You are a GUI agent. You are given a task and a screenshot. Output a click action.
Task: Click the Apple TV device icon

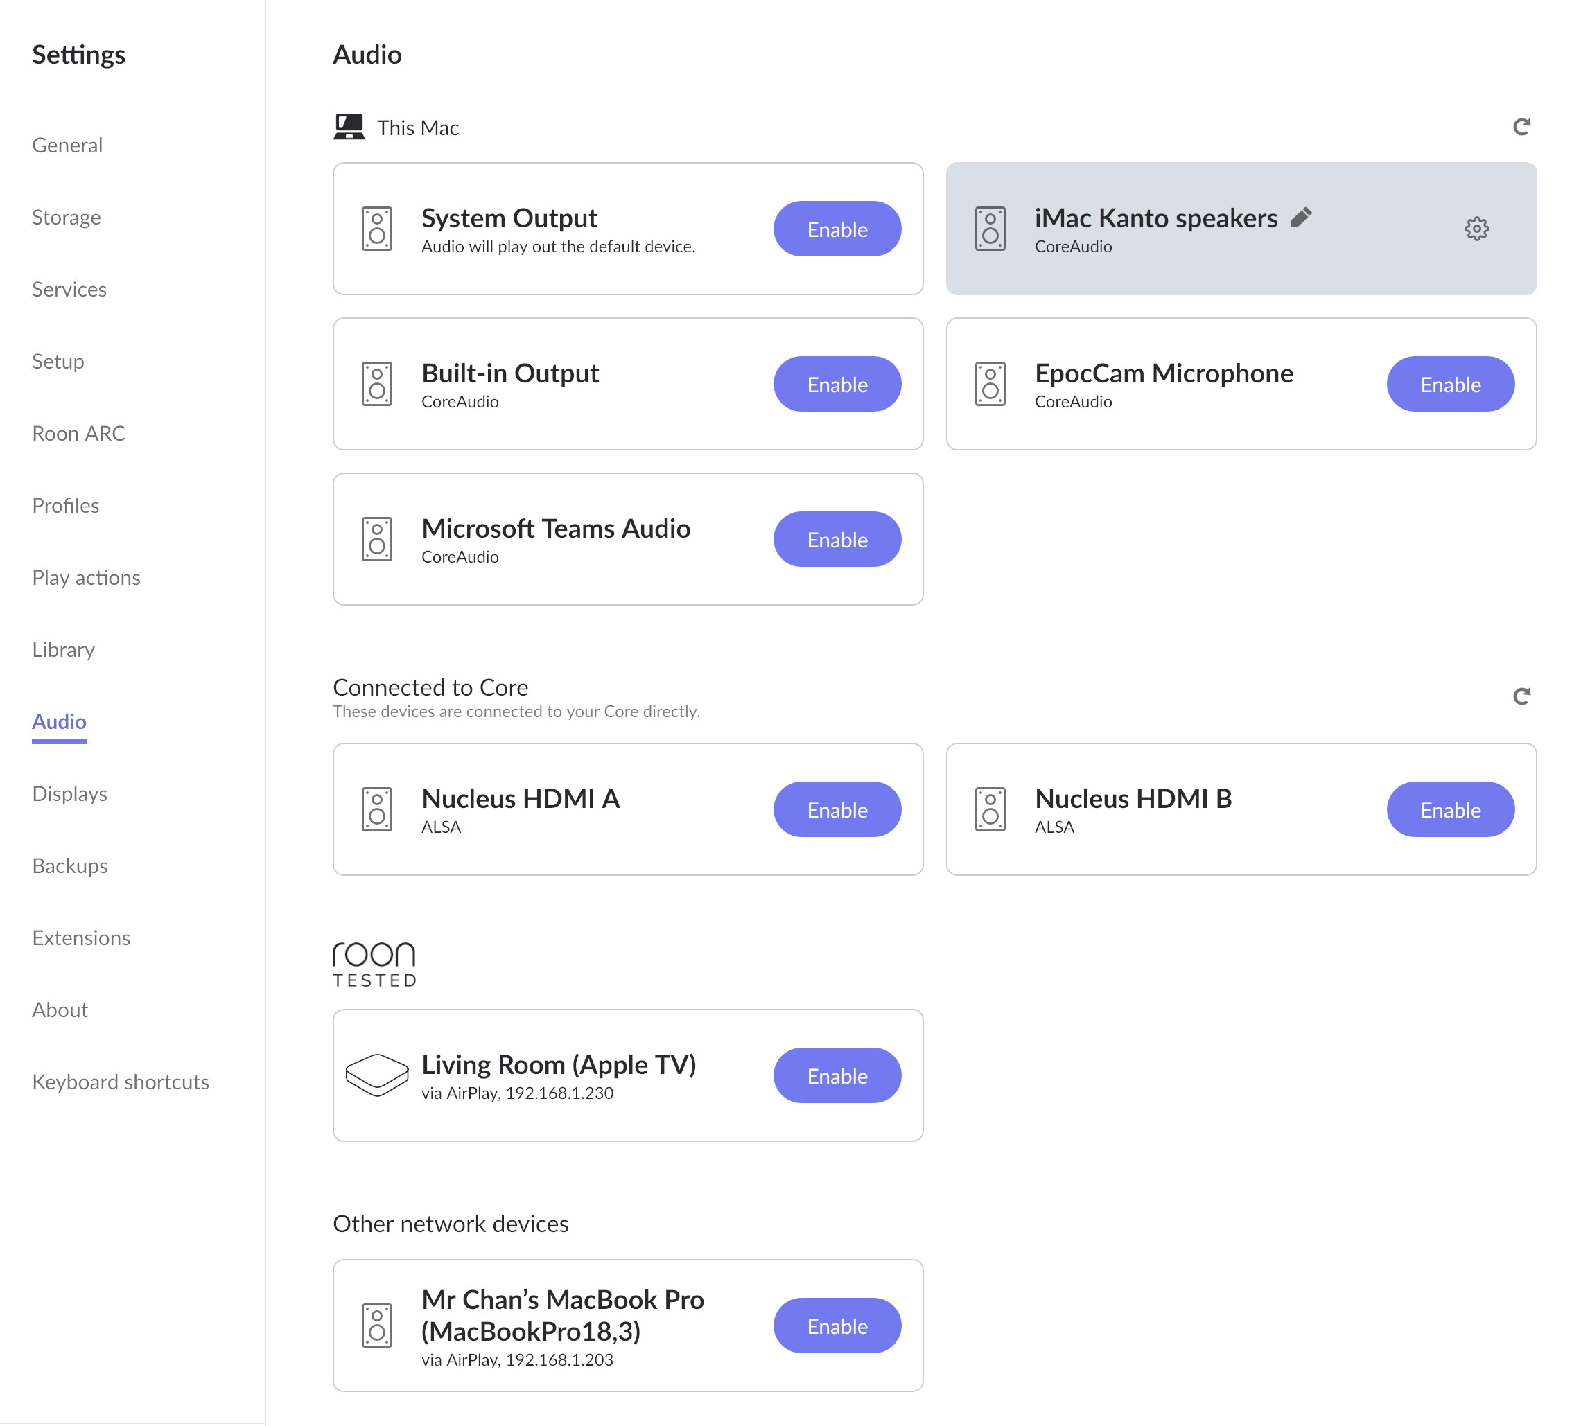pyautogui.click(x=377, y=1075)
